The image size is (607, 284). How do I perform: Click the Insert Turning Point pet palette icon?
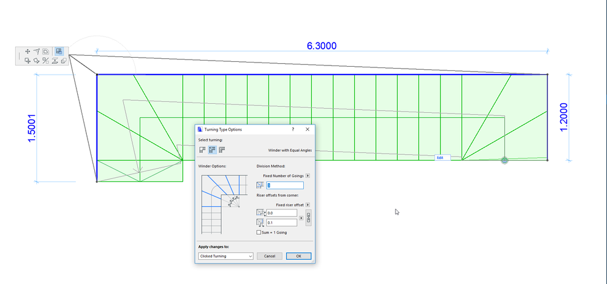click(x=37, y=51)
